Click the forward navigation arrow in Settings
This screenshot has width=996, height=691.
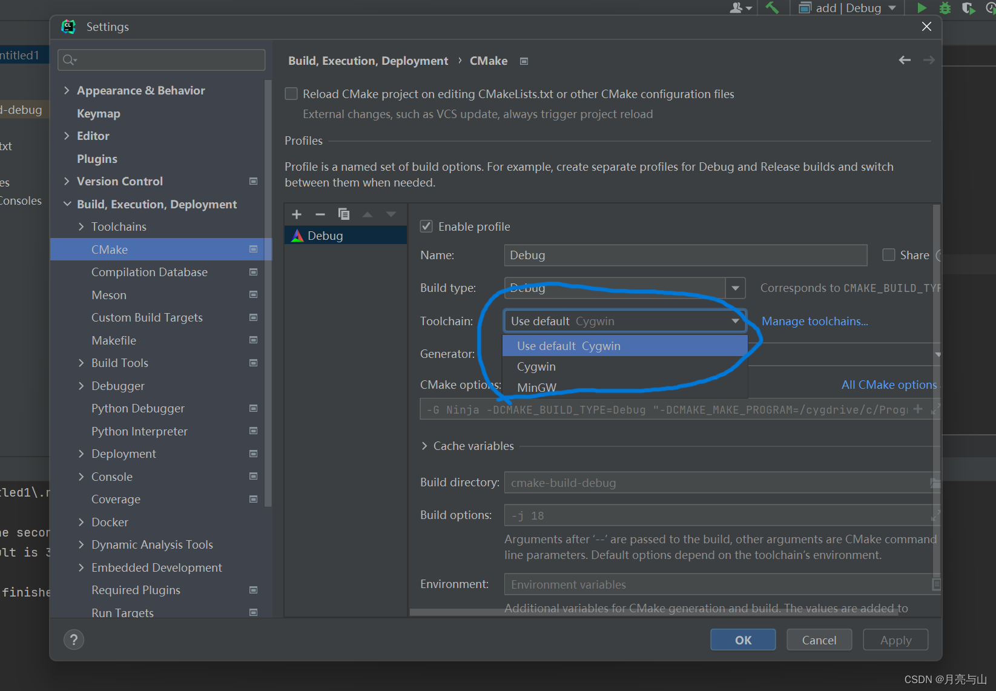coord(929,60)
